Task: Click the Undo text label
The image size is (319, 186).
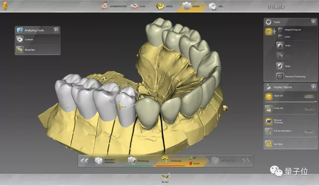Action: 288,45
